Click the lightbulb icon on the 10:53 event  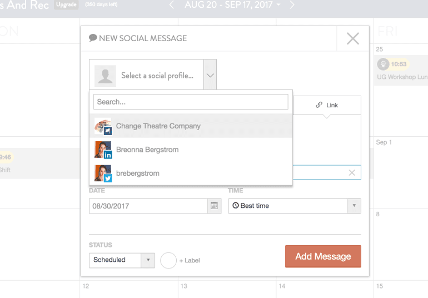pyautogui.click(x=383, y=64)
